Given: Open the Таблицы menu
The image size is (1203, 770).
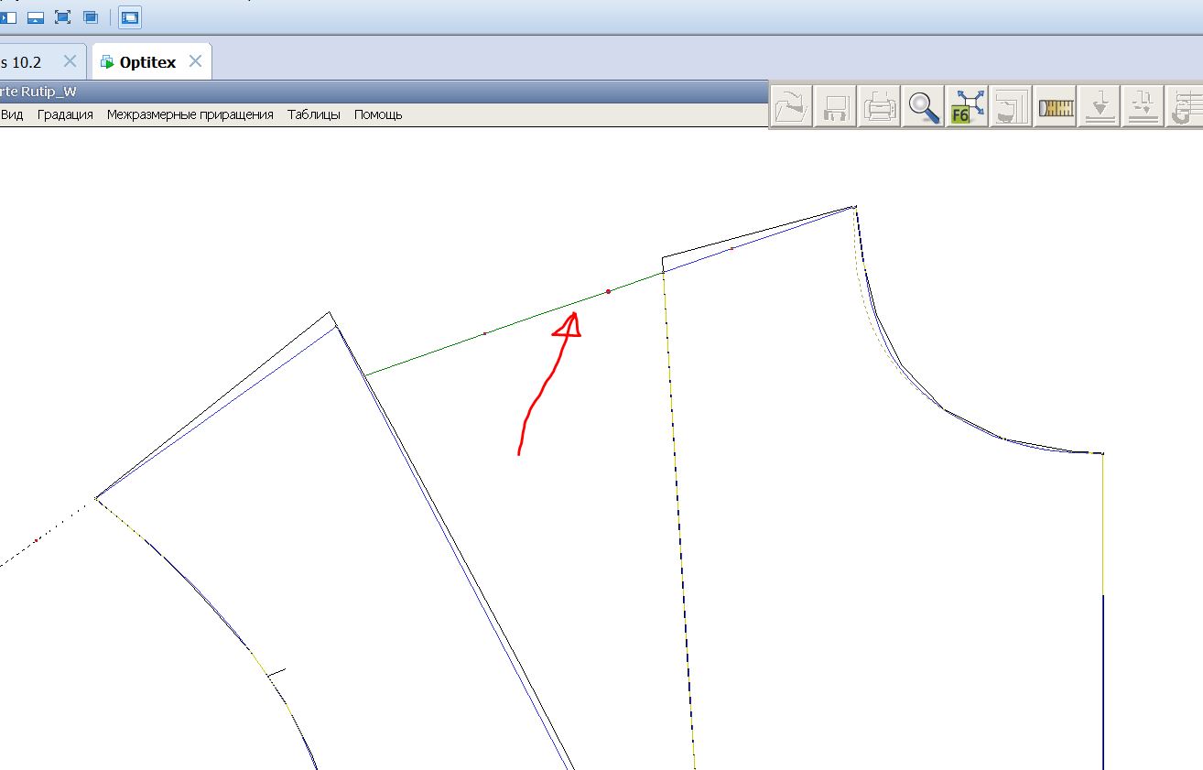Looking at the screenshot, I should (314, 114).
